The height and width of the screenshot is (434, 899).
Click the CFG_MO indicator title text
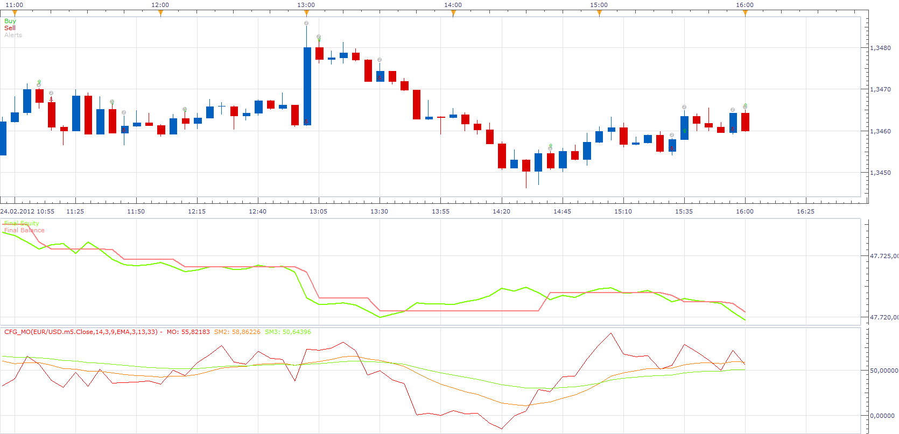point(81,332)
